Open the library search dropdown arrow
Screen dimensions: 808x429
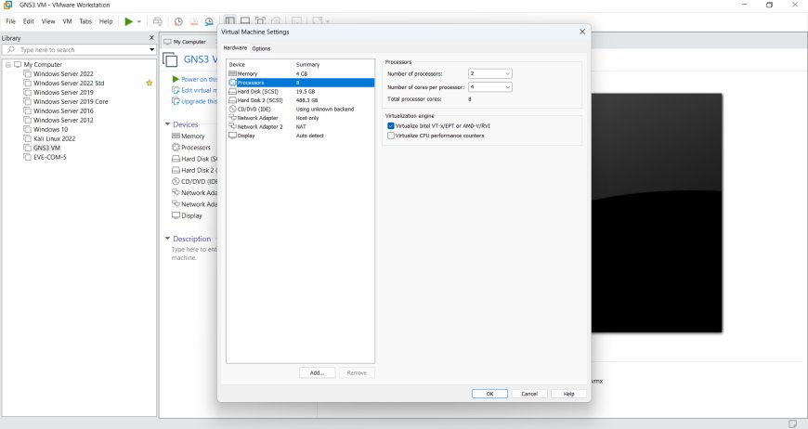tap(151, 50)
